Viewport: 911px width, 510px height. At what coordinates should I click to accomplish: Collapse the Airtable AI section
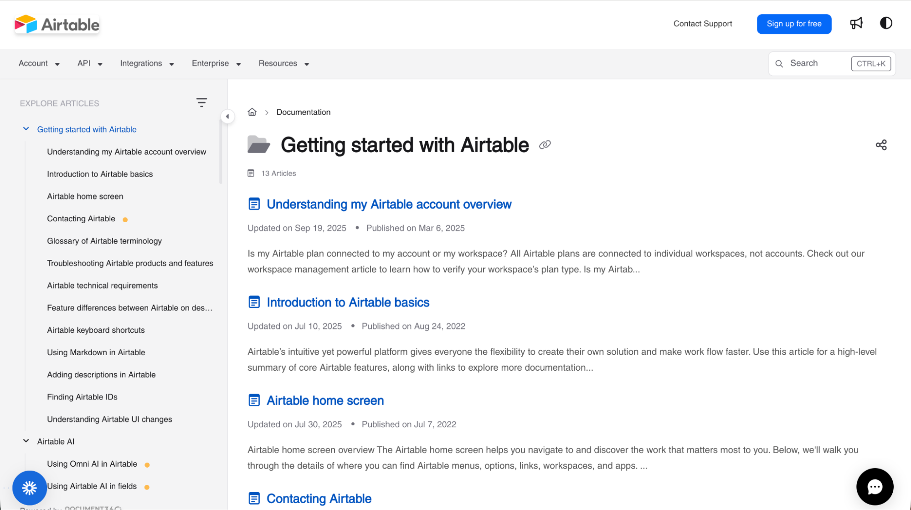click(x=26, y=440)
